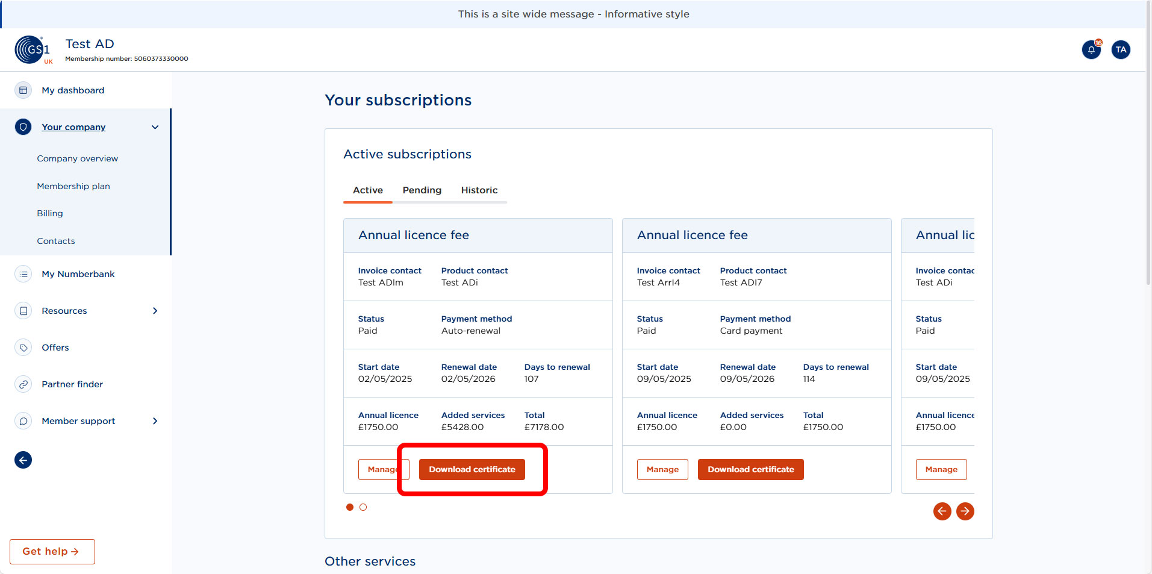Viewport: 1152px width, 574px height.
Task: Expand the Member support section chevron
Action: pos(155,420)
